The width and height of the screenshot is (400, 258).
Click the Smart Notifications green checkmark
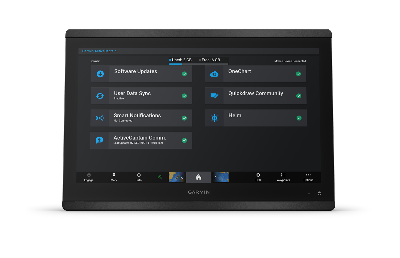tap(184, 118)
